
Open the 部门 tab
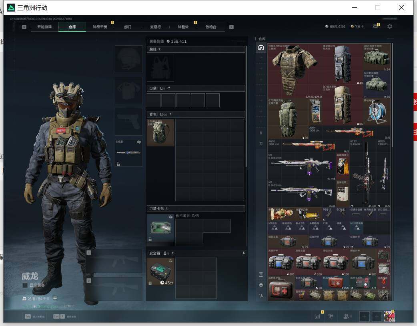click(x=128, y=27)
